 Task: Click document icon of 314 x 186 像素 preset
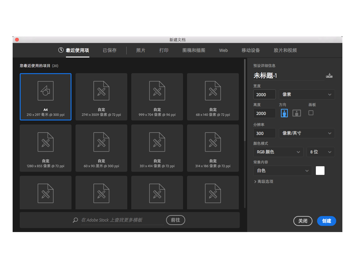pyautogui.click(x=213, y=142)
